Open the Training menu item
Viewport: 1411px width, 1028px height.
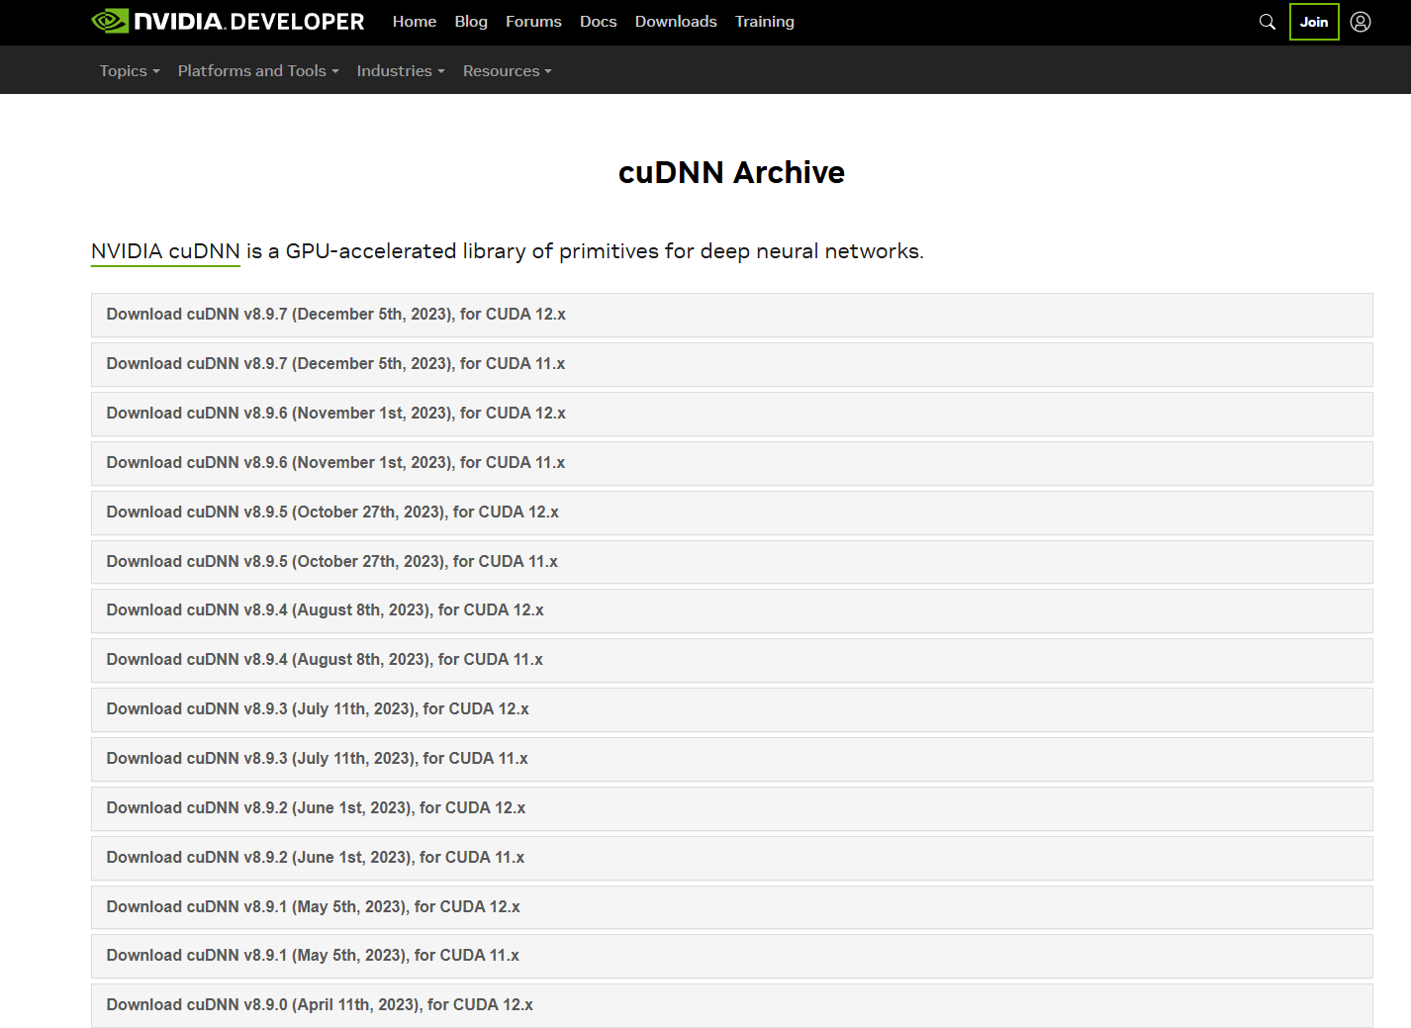click(764, 22)
